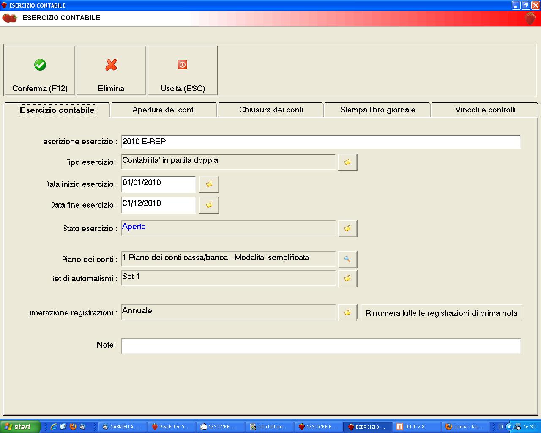Click the IT language indicator in the tray
This screenshot has width=541, height=433.
click(x=501, y=427)
